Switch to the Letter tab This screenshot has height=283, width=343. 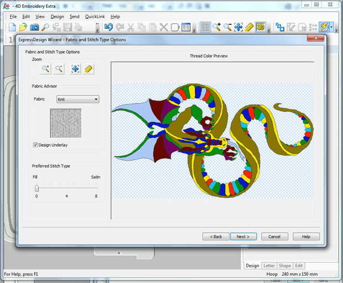point(269,266)
